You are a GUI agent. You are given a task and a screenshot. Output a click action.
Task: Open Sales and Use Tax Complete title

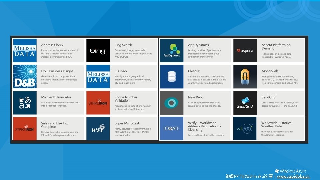(54, 125)
